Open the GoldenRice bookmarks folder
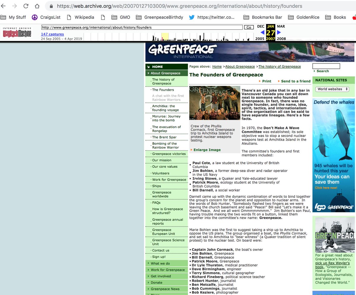Viewport: 356px width, 295px height. [x=304, y=17]
